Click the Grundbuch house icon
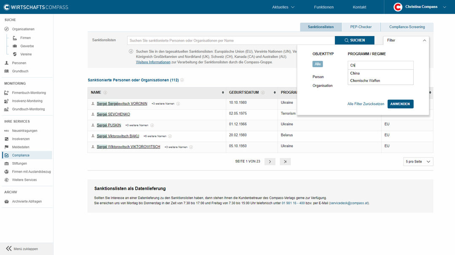This screenshot has width=455, height=255. (x=7, y=71)
